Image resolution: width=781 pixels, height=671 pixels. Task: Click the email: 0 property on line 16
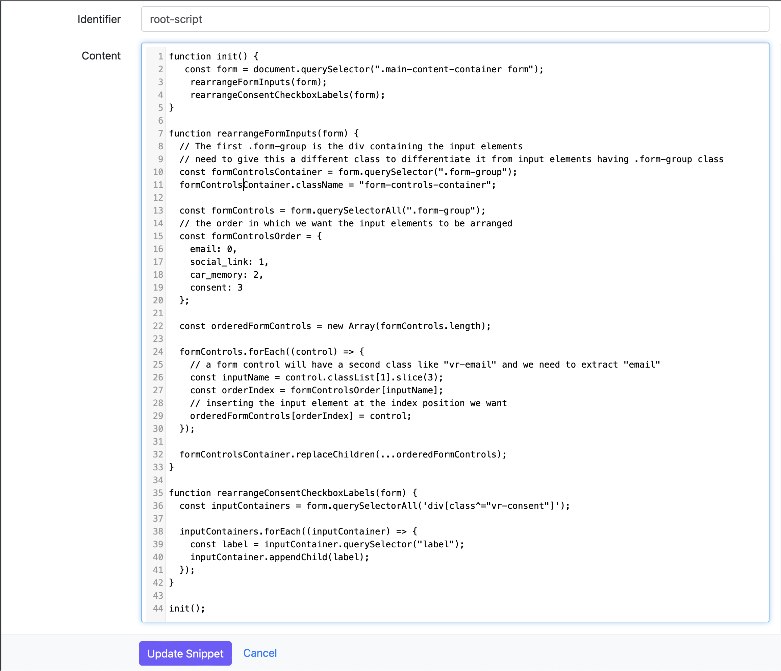point(213,249)
